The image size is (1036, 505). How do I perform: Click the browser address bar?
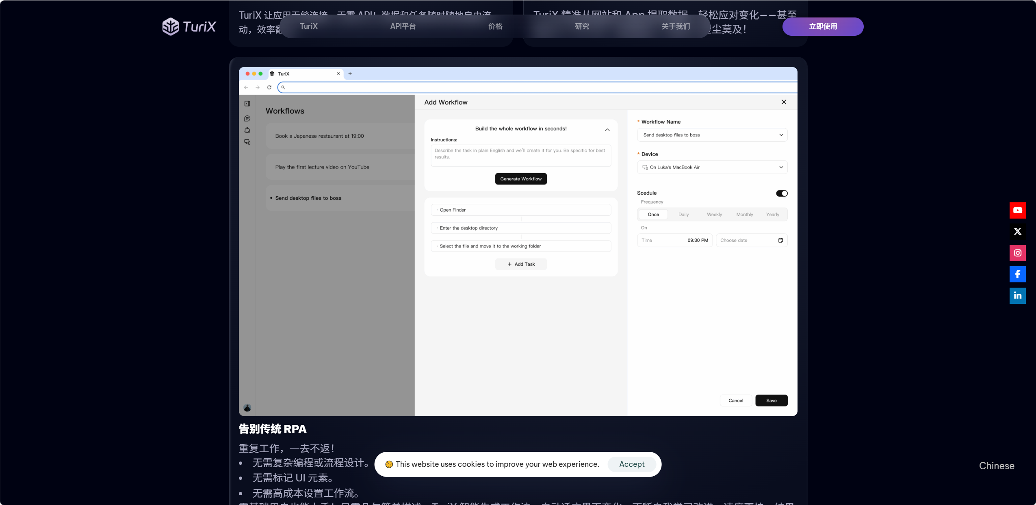tap(538, 87)
